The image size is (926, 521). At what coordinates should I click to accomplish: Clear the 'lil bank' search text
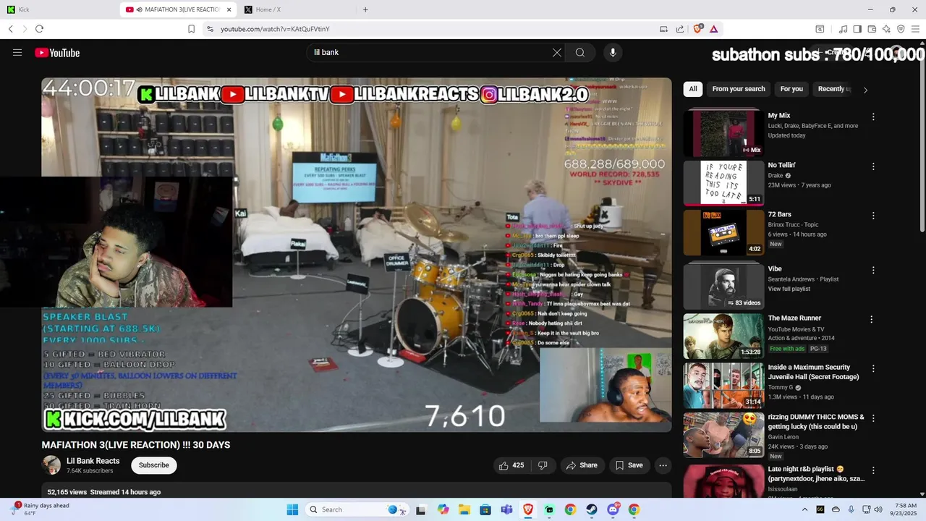tap(557, 53)
